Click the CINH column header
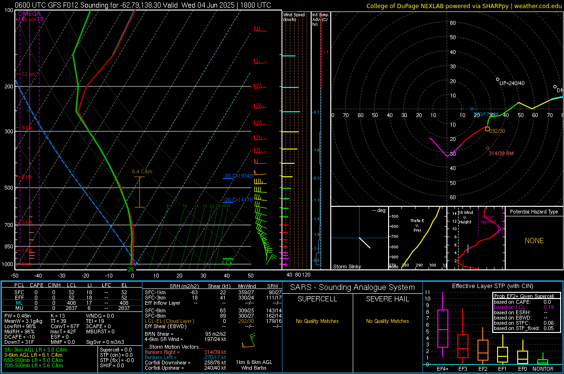564x374 pixels. [x=54, y=285]
